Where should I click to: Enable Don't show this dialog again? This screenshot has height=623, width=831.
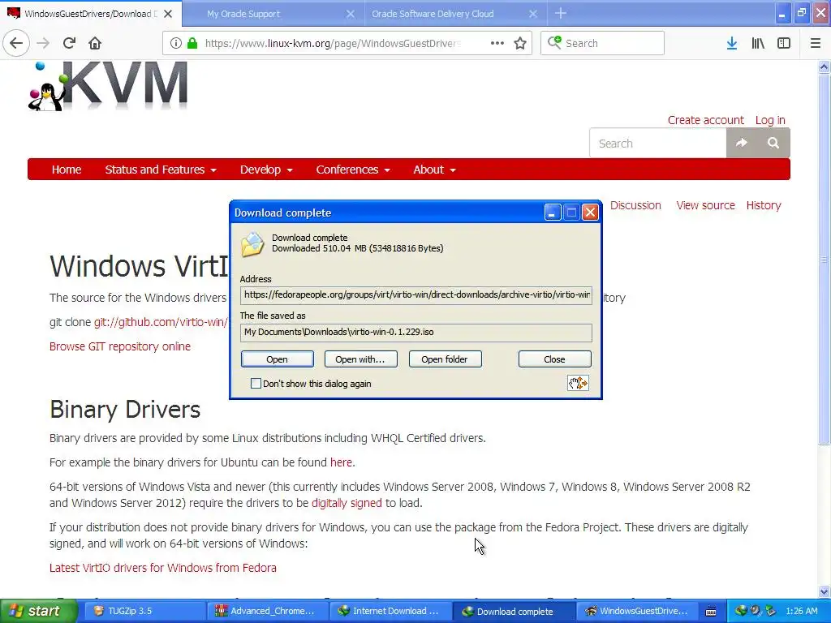256,384
